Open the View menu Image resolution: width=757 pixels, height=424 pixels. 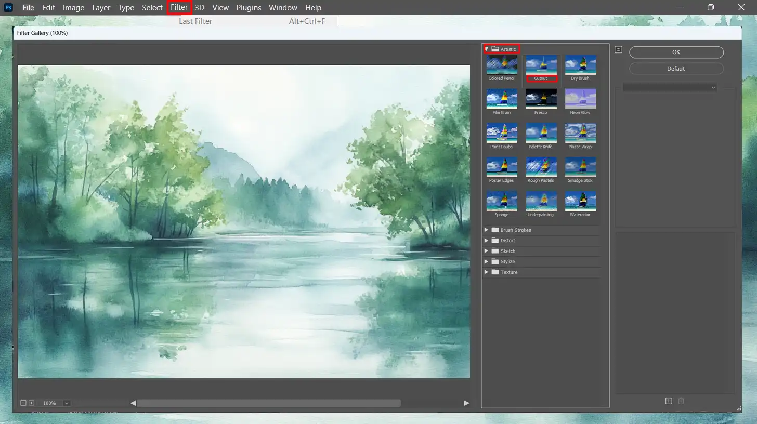[220, 7]
